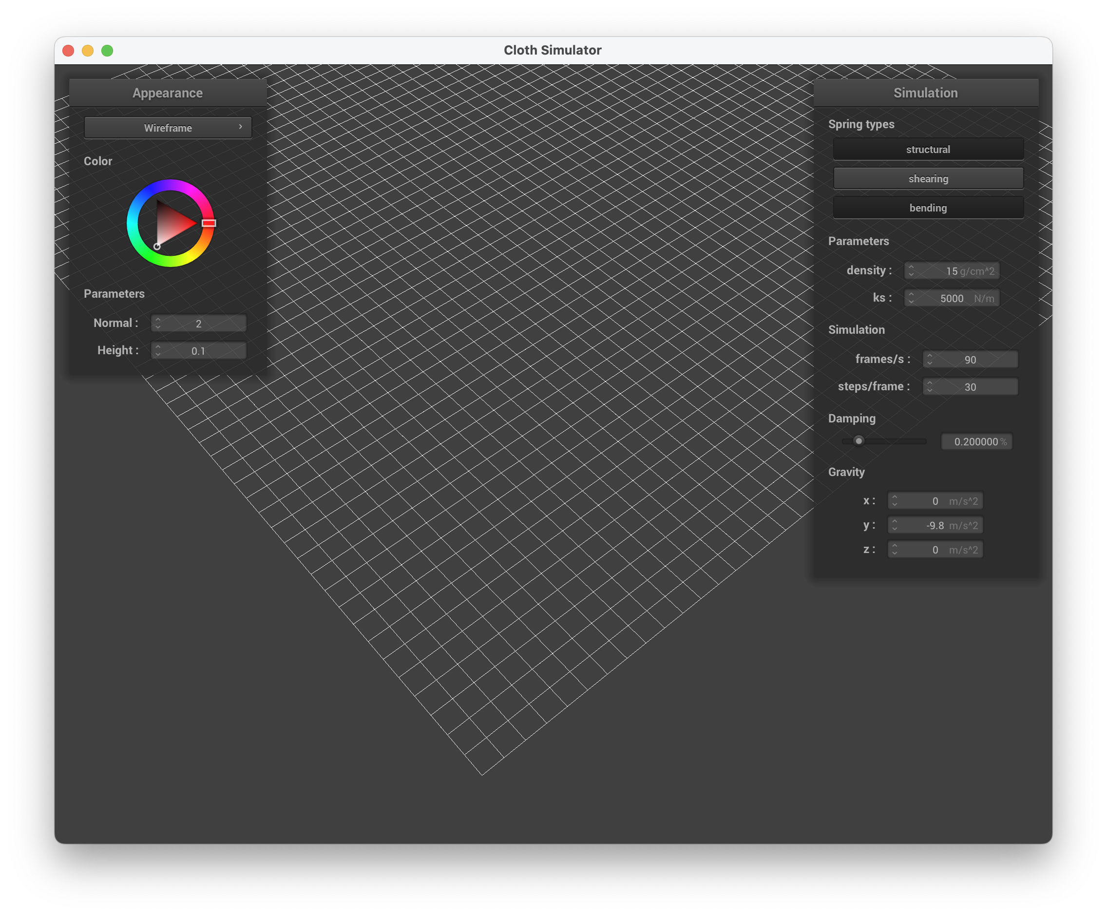
Task: Click the gravity y stepper arrows
Action: coord(894,525)
